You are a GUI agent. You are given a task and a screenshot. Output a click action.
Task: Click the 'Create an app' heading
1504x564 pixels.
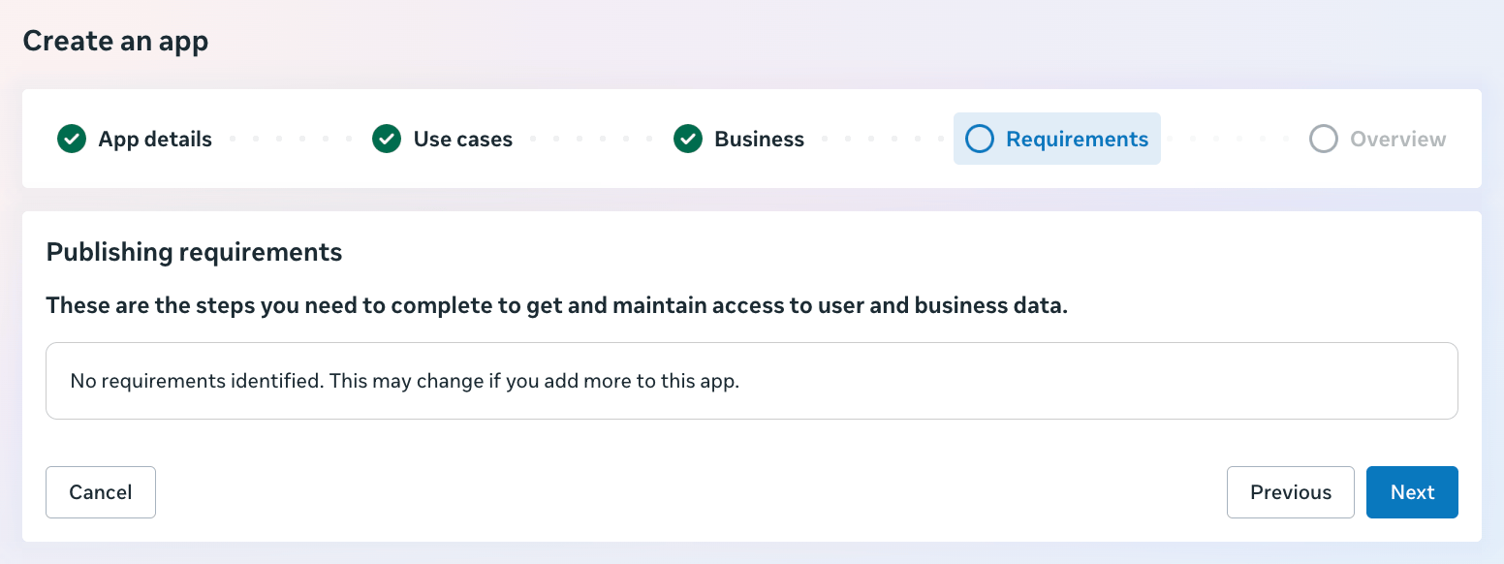(115, 41)
